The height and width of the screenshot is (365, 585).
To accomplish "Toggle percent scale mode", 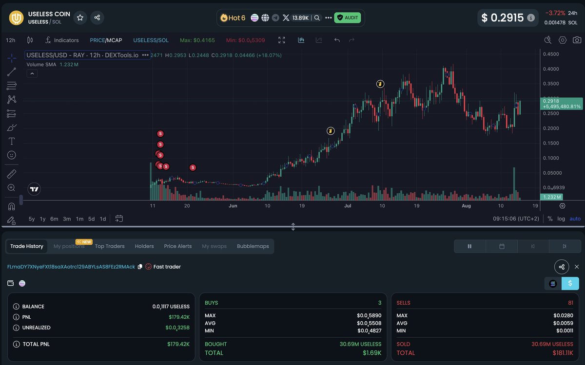I will coord(550,219).
